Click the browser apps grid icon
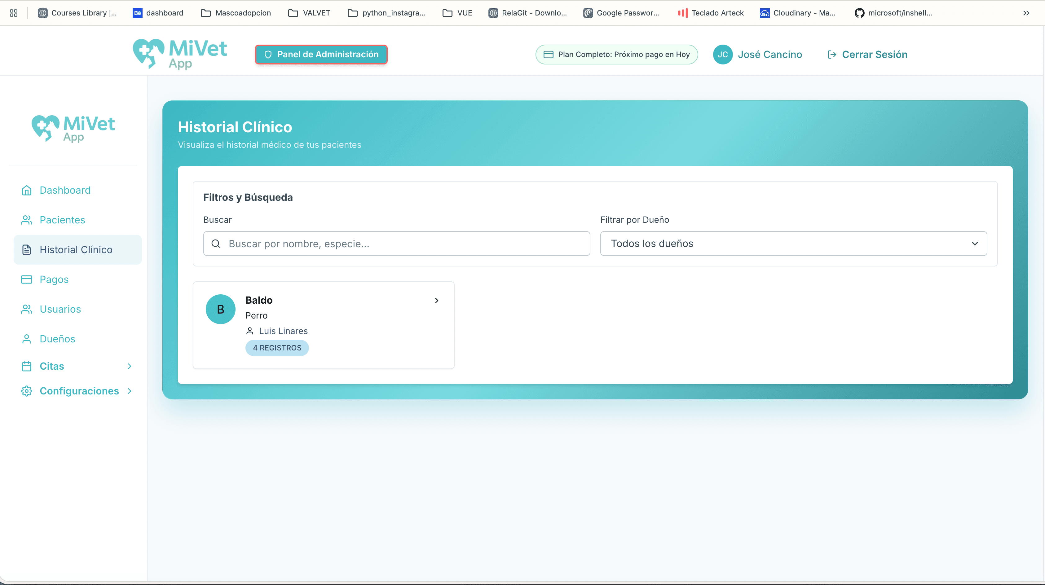Viewport: 1045px width, 585px height. 13,13
